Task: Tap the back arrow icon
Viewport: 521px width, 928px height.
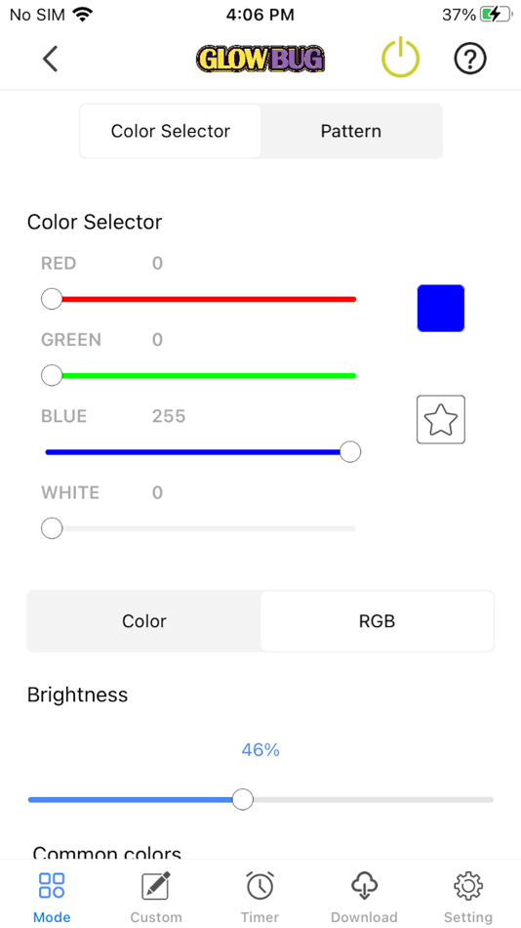Action: click(51, 59)
